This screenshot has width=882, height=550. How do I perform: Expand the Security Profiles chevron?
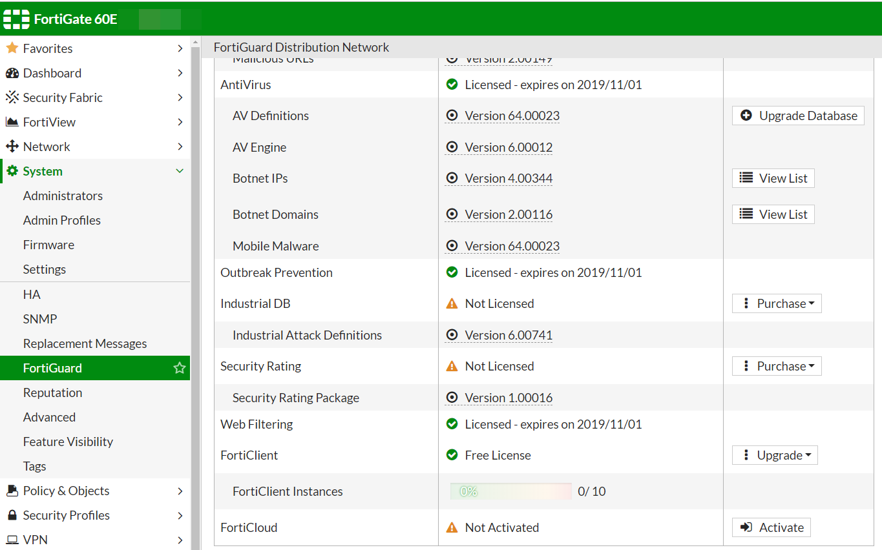coord(180,515)
